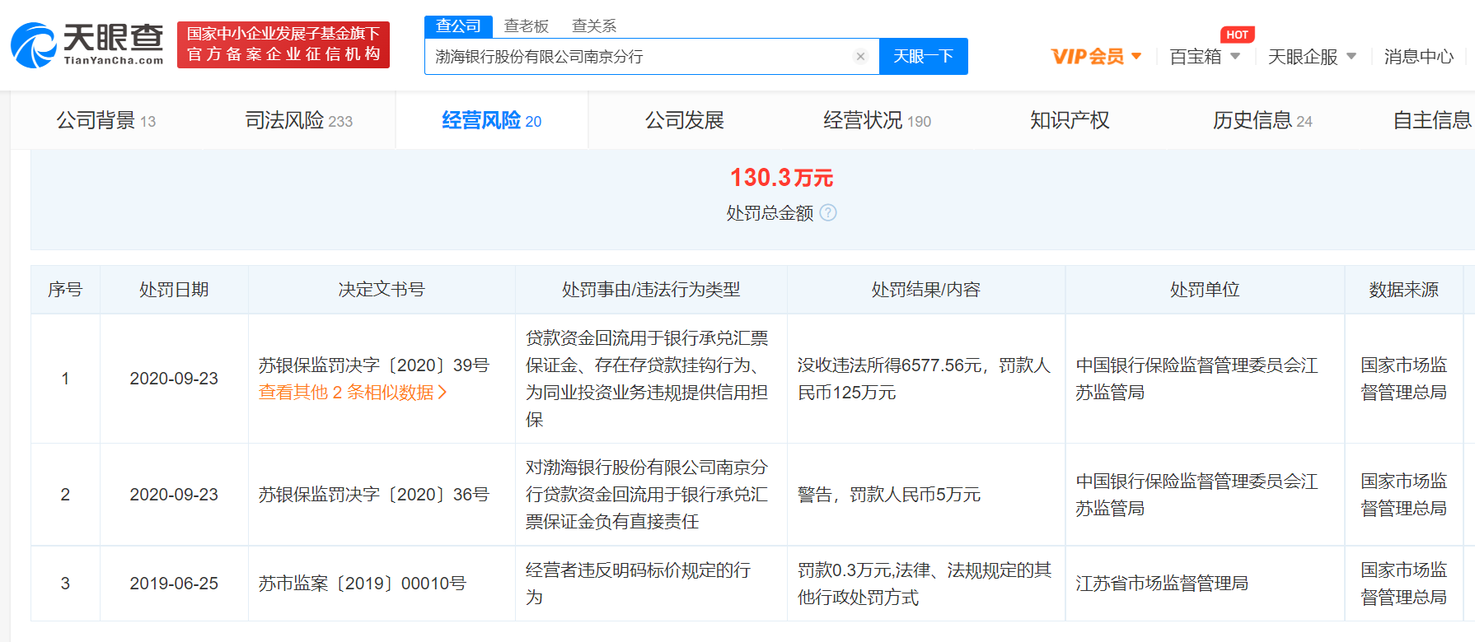Screen dimensions: 1475x642
Task: Open the 经营状况 tab
Action: pyautogui.click(x=878, y=121)
